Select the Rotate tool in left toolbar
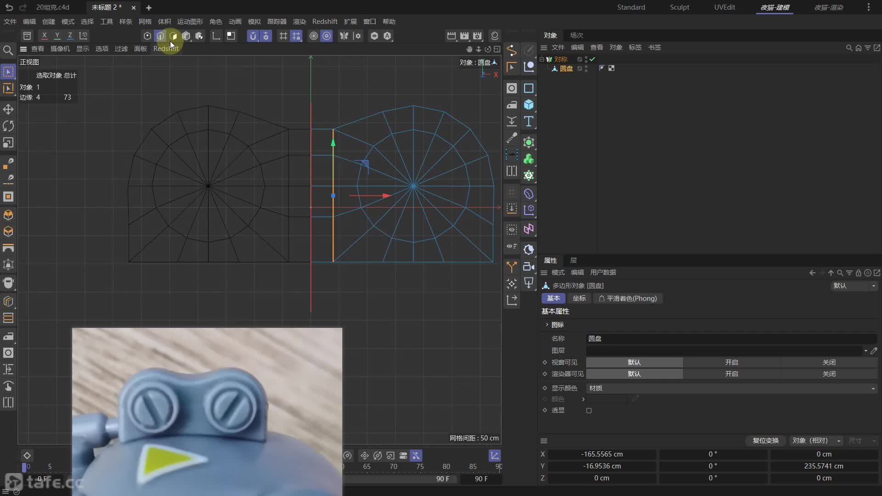Screen dimensions: 882x496 (8, 126)
